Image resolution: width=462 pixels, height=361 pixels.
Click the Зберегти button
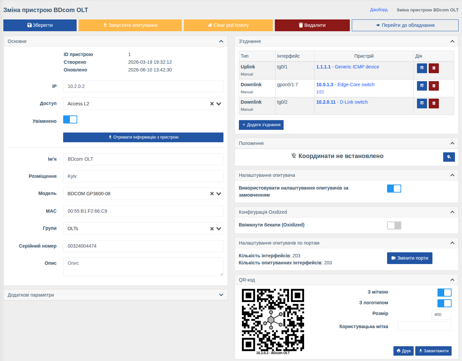[x=40, y=25]
